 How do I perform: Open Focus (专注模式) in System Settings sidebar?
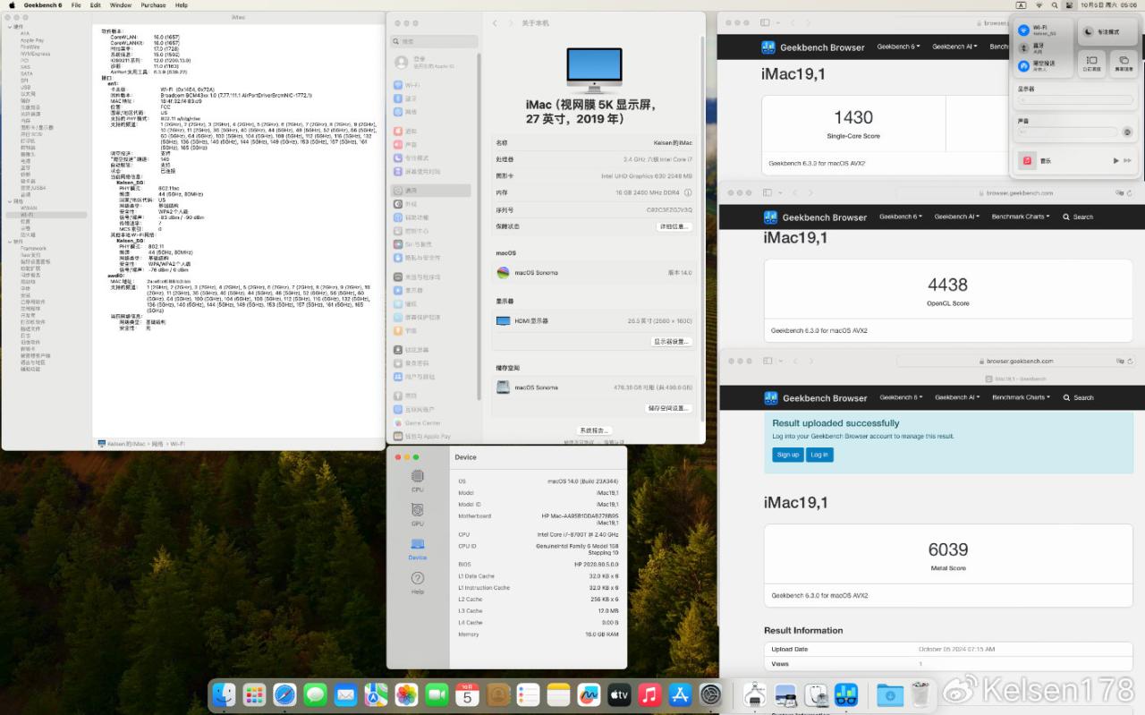pyautogui.click(x=432, y=157)
